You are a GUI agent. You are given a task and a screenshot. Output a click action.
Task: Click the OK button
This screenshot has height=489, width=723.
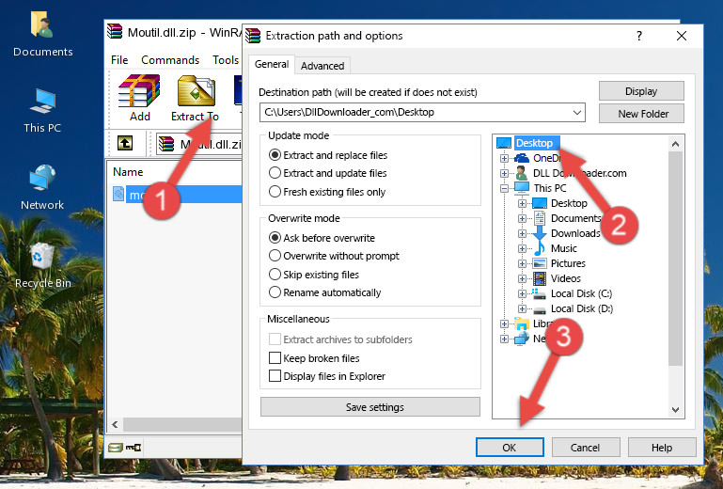coord(510,448)
